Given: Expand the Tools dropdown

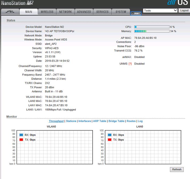Looking at the screenshot, I should pyautogui.click(x=160, y=10).
